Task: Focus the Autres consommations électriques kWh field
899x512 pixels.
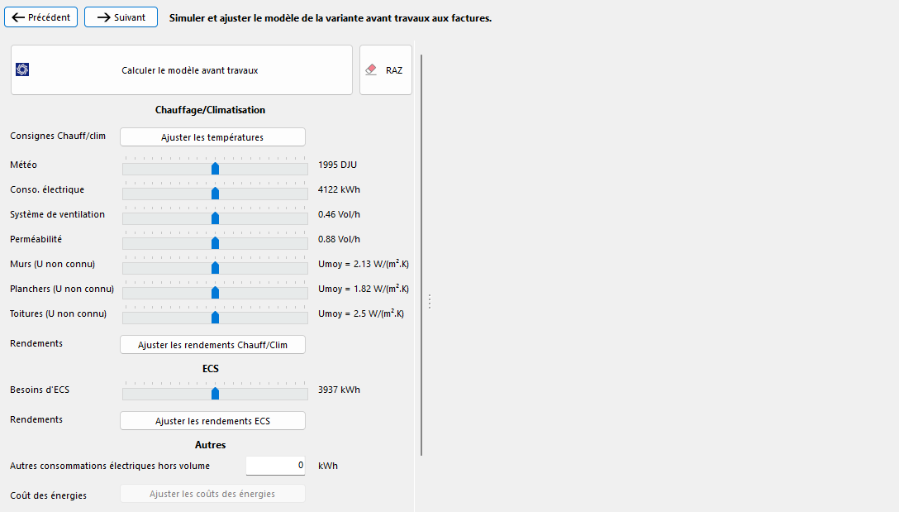Action: 275,466
